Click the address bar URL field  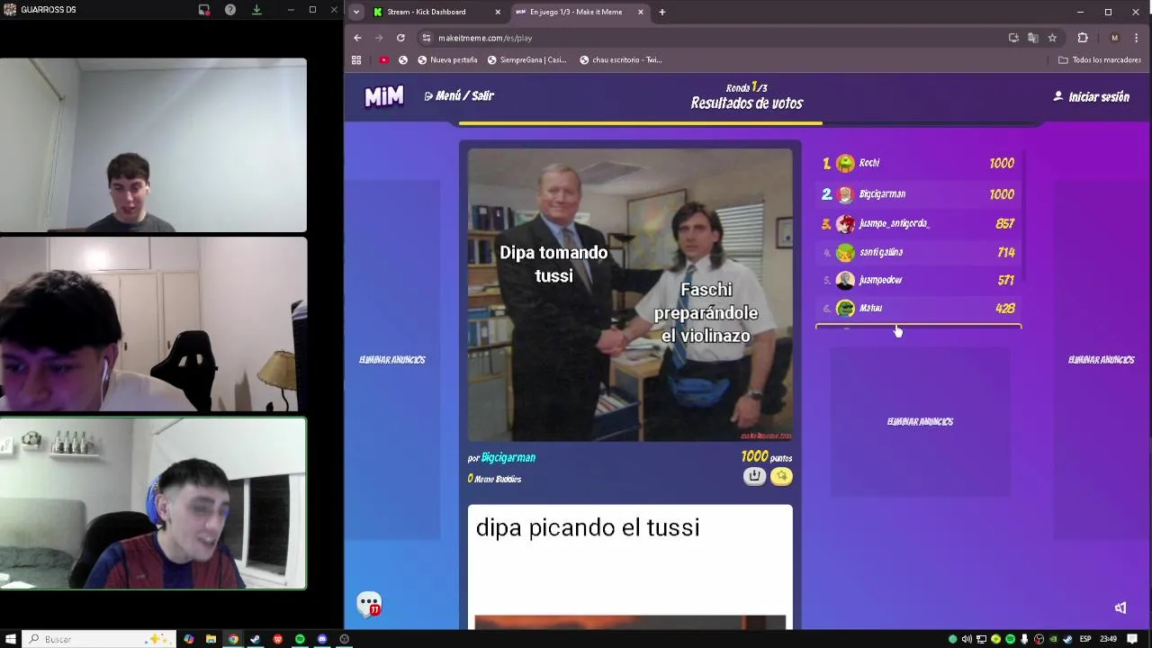click(x=711, y=38)
